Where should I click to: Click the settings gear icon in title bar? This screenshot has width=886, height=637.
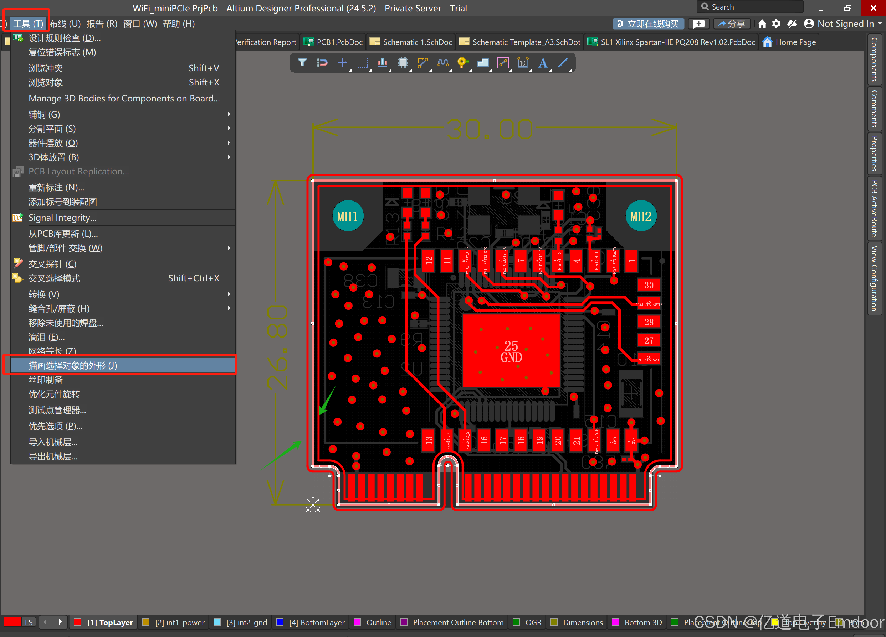(x=776, y=24)
